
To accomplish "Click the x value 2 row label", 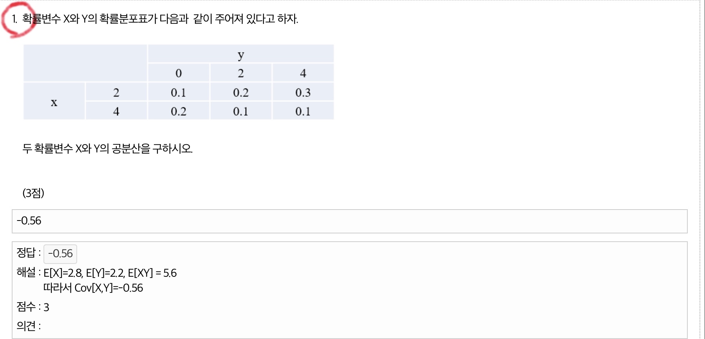I will coord(116,93).
